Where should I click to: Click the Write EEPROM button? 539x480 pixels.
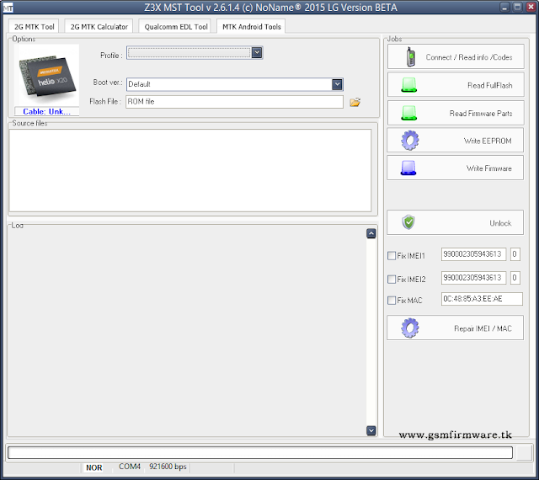coord(455,141)
